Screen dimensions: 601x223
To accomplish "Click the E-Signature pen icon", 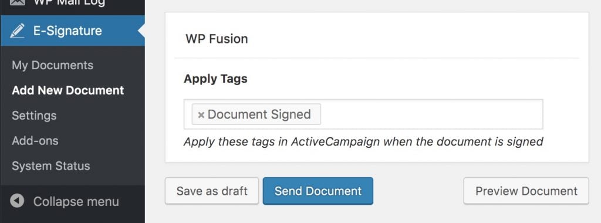I will click(17, 31).
